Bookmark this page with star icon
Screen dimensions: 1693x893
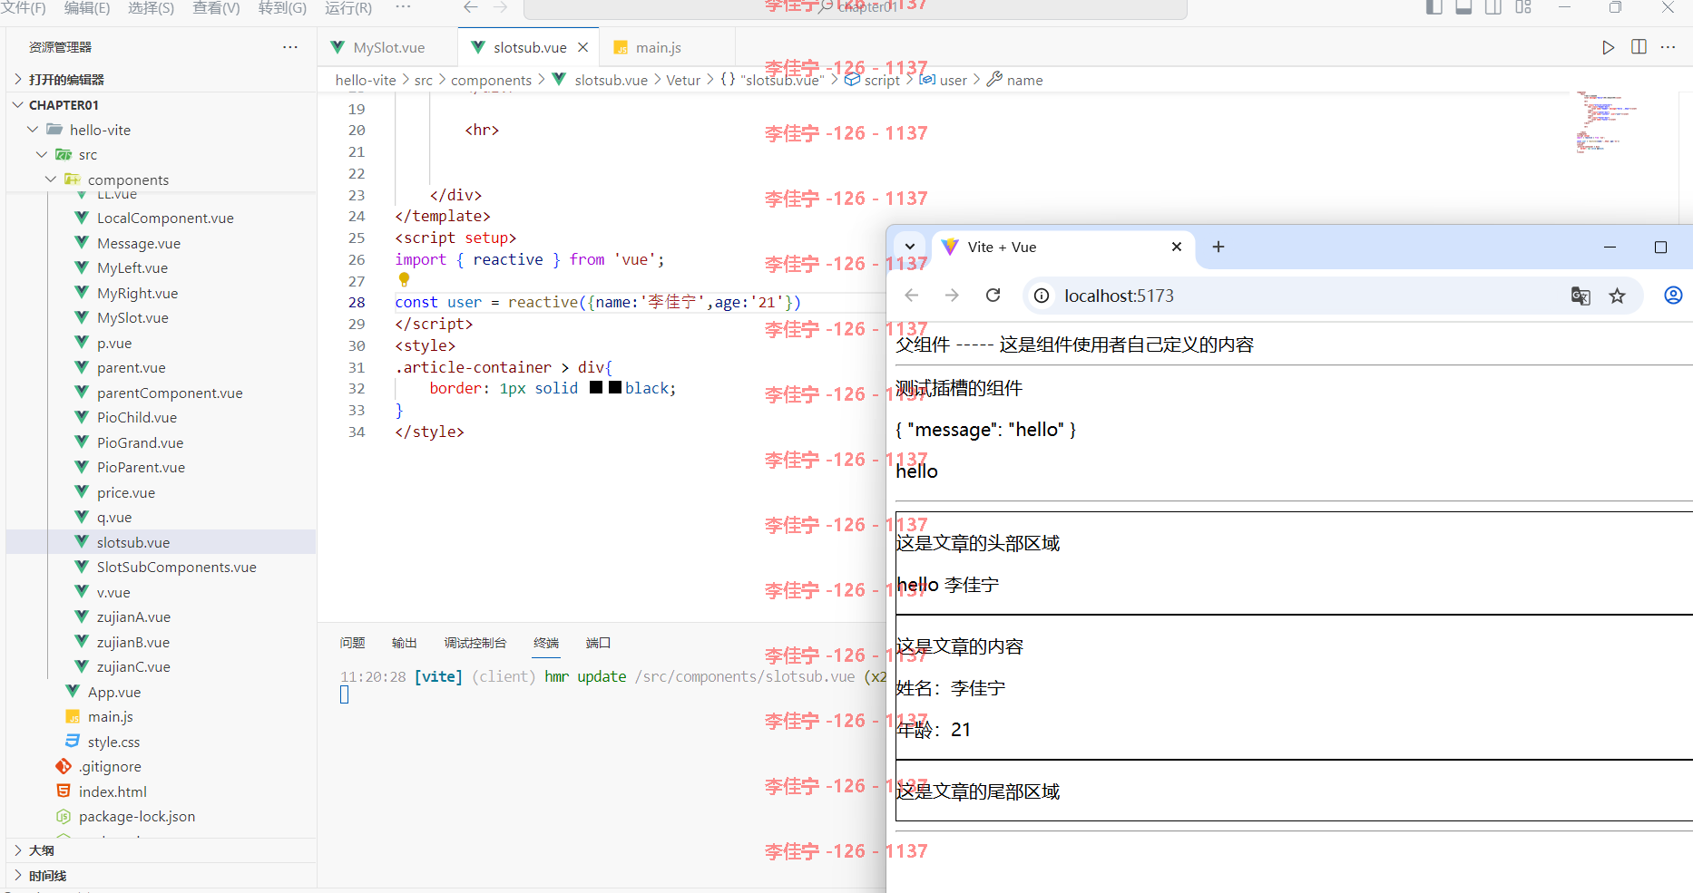1617,296
